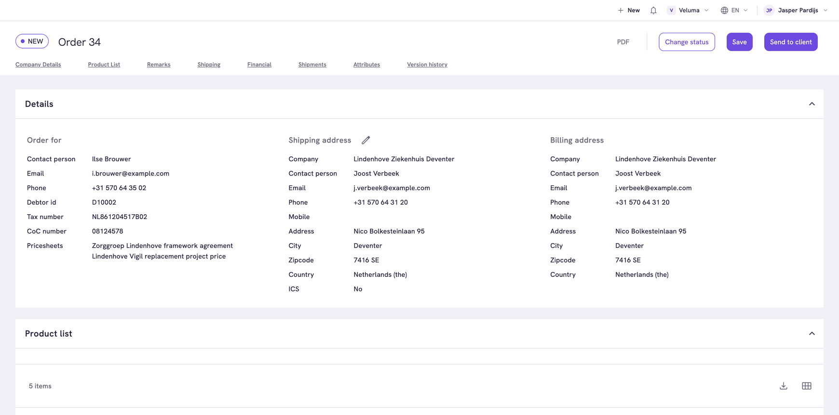Viewport: 839px width, 415px height.
Task: Open the Remarks tab
Action: pyautogui.click(x=159, y=65)
